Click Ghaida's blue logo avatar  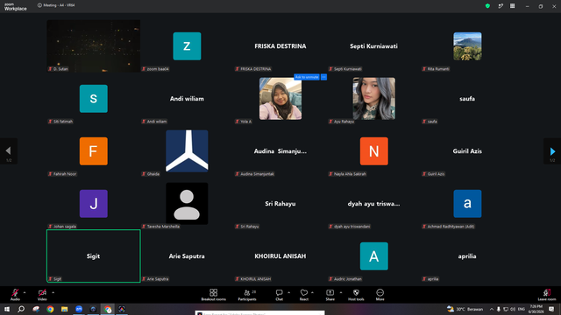click(187, 151)
